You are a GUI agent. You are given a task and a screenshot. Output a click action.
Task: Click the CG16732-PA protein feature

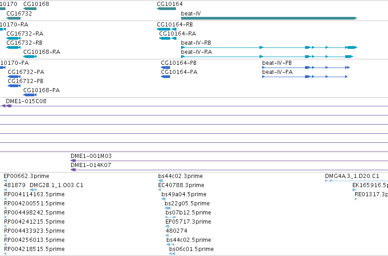click(14, 77)
